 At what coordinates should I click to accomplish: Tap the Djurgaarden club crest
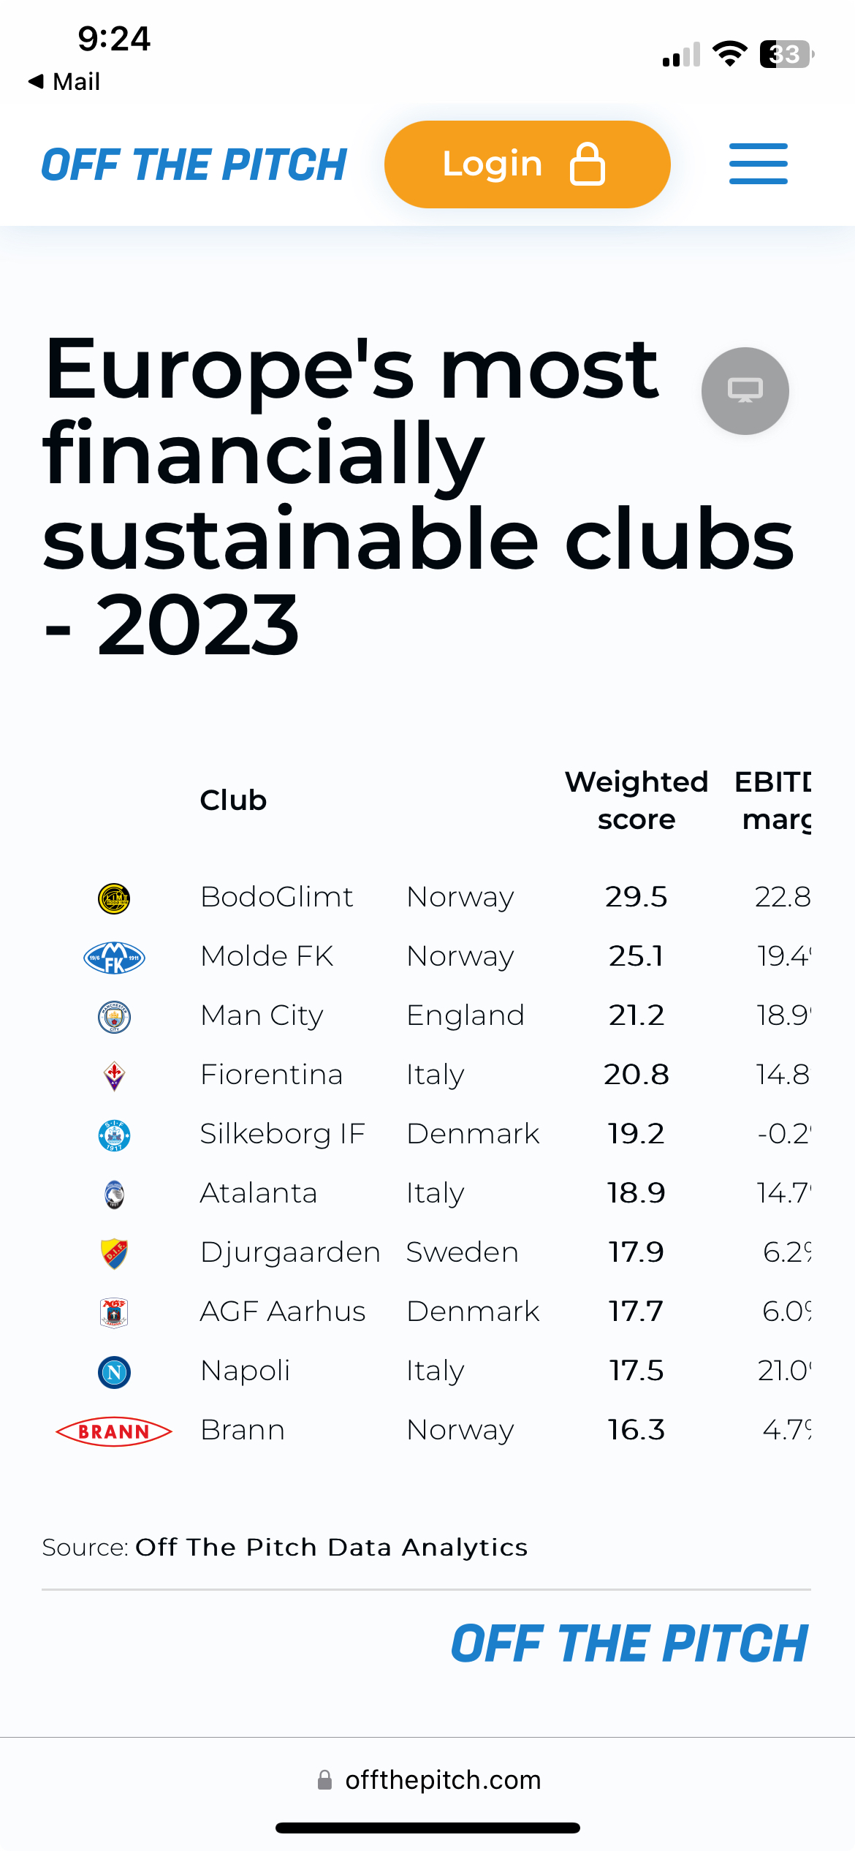click(114, 1253)
